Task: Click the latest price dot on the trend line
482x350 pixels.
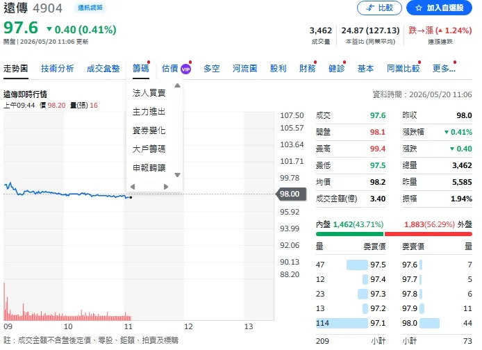Action: point(131,197)
